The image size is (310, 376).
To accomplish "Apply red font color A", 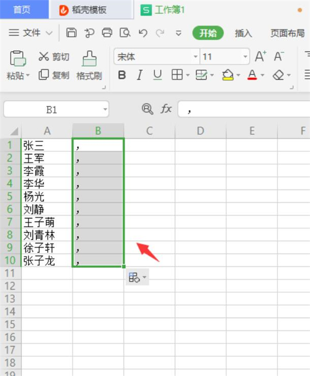I will pyautogui.click(x=252, y=75).
